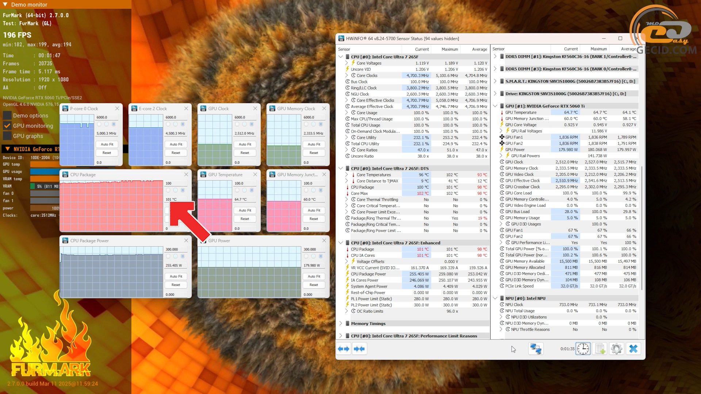
Task: Open the remote network monitors icon in HWiNFO
Action: tap(536, 349)
